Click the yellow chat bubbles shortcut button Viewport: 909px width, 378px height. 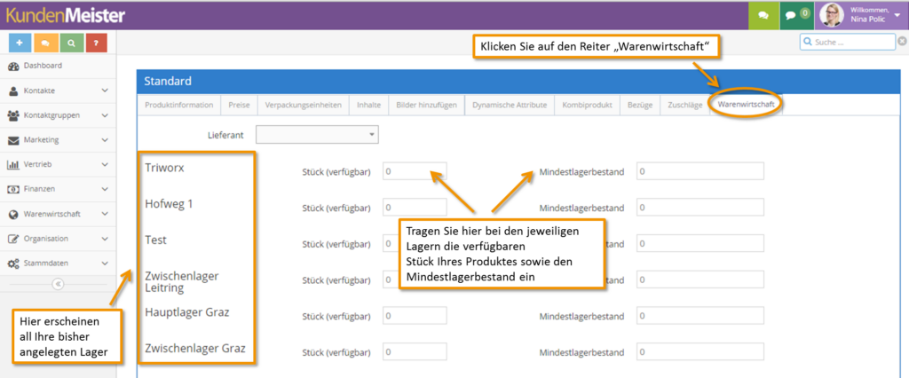(x=45, y=43)
